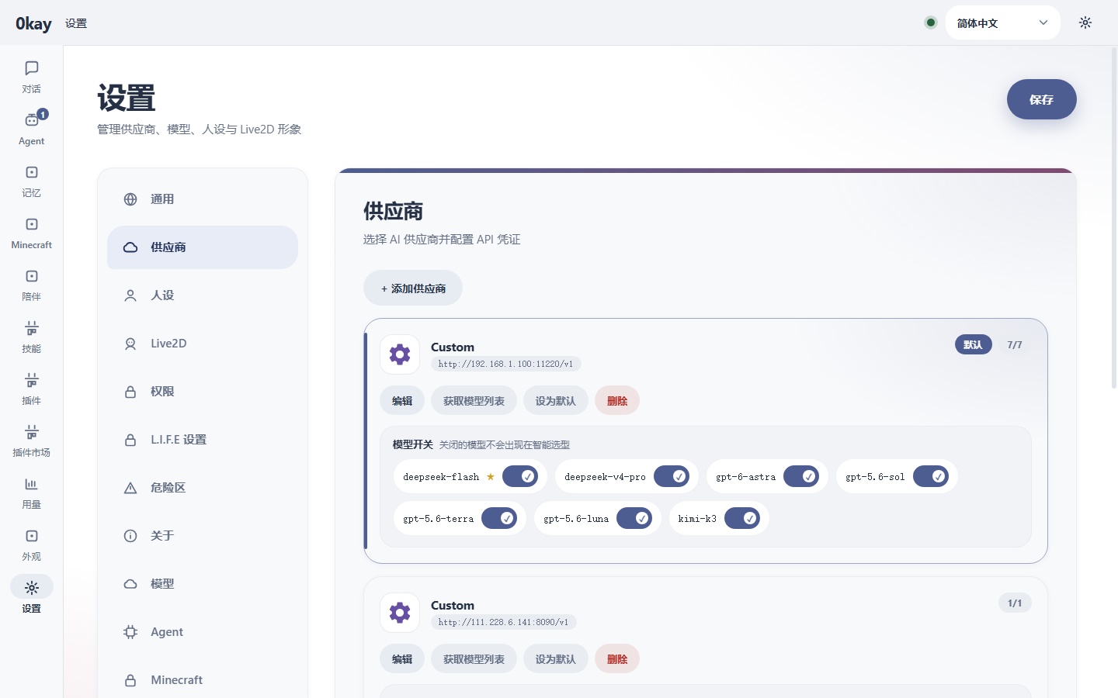Click the 保存 save button

tap(1041, 99)
